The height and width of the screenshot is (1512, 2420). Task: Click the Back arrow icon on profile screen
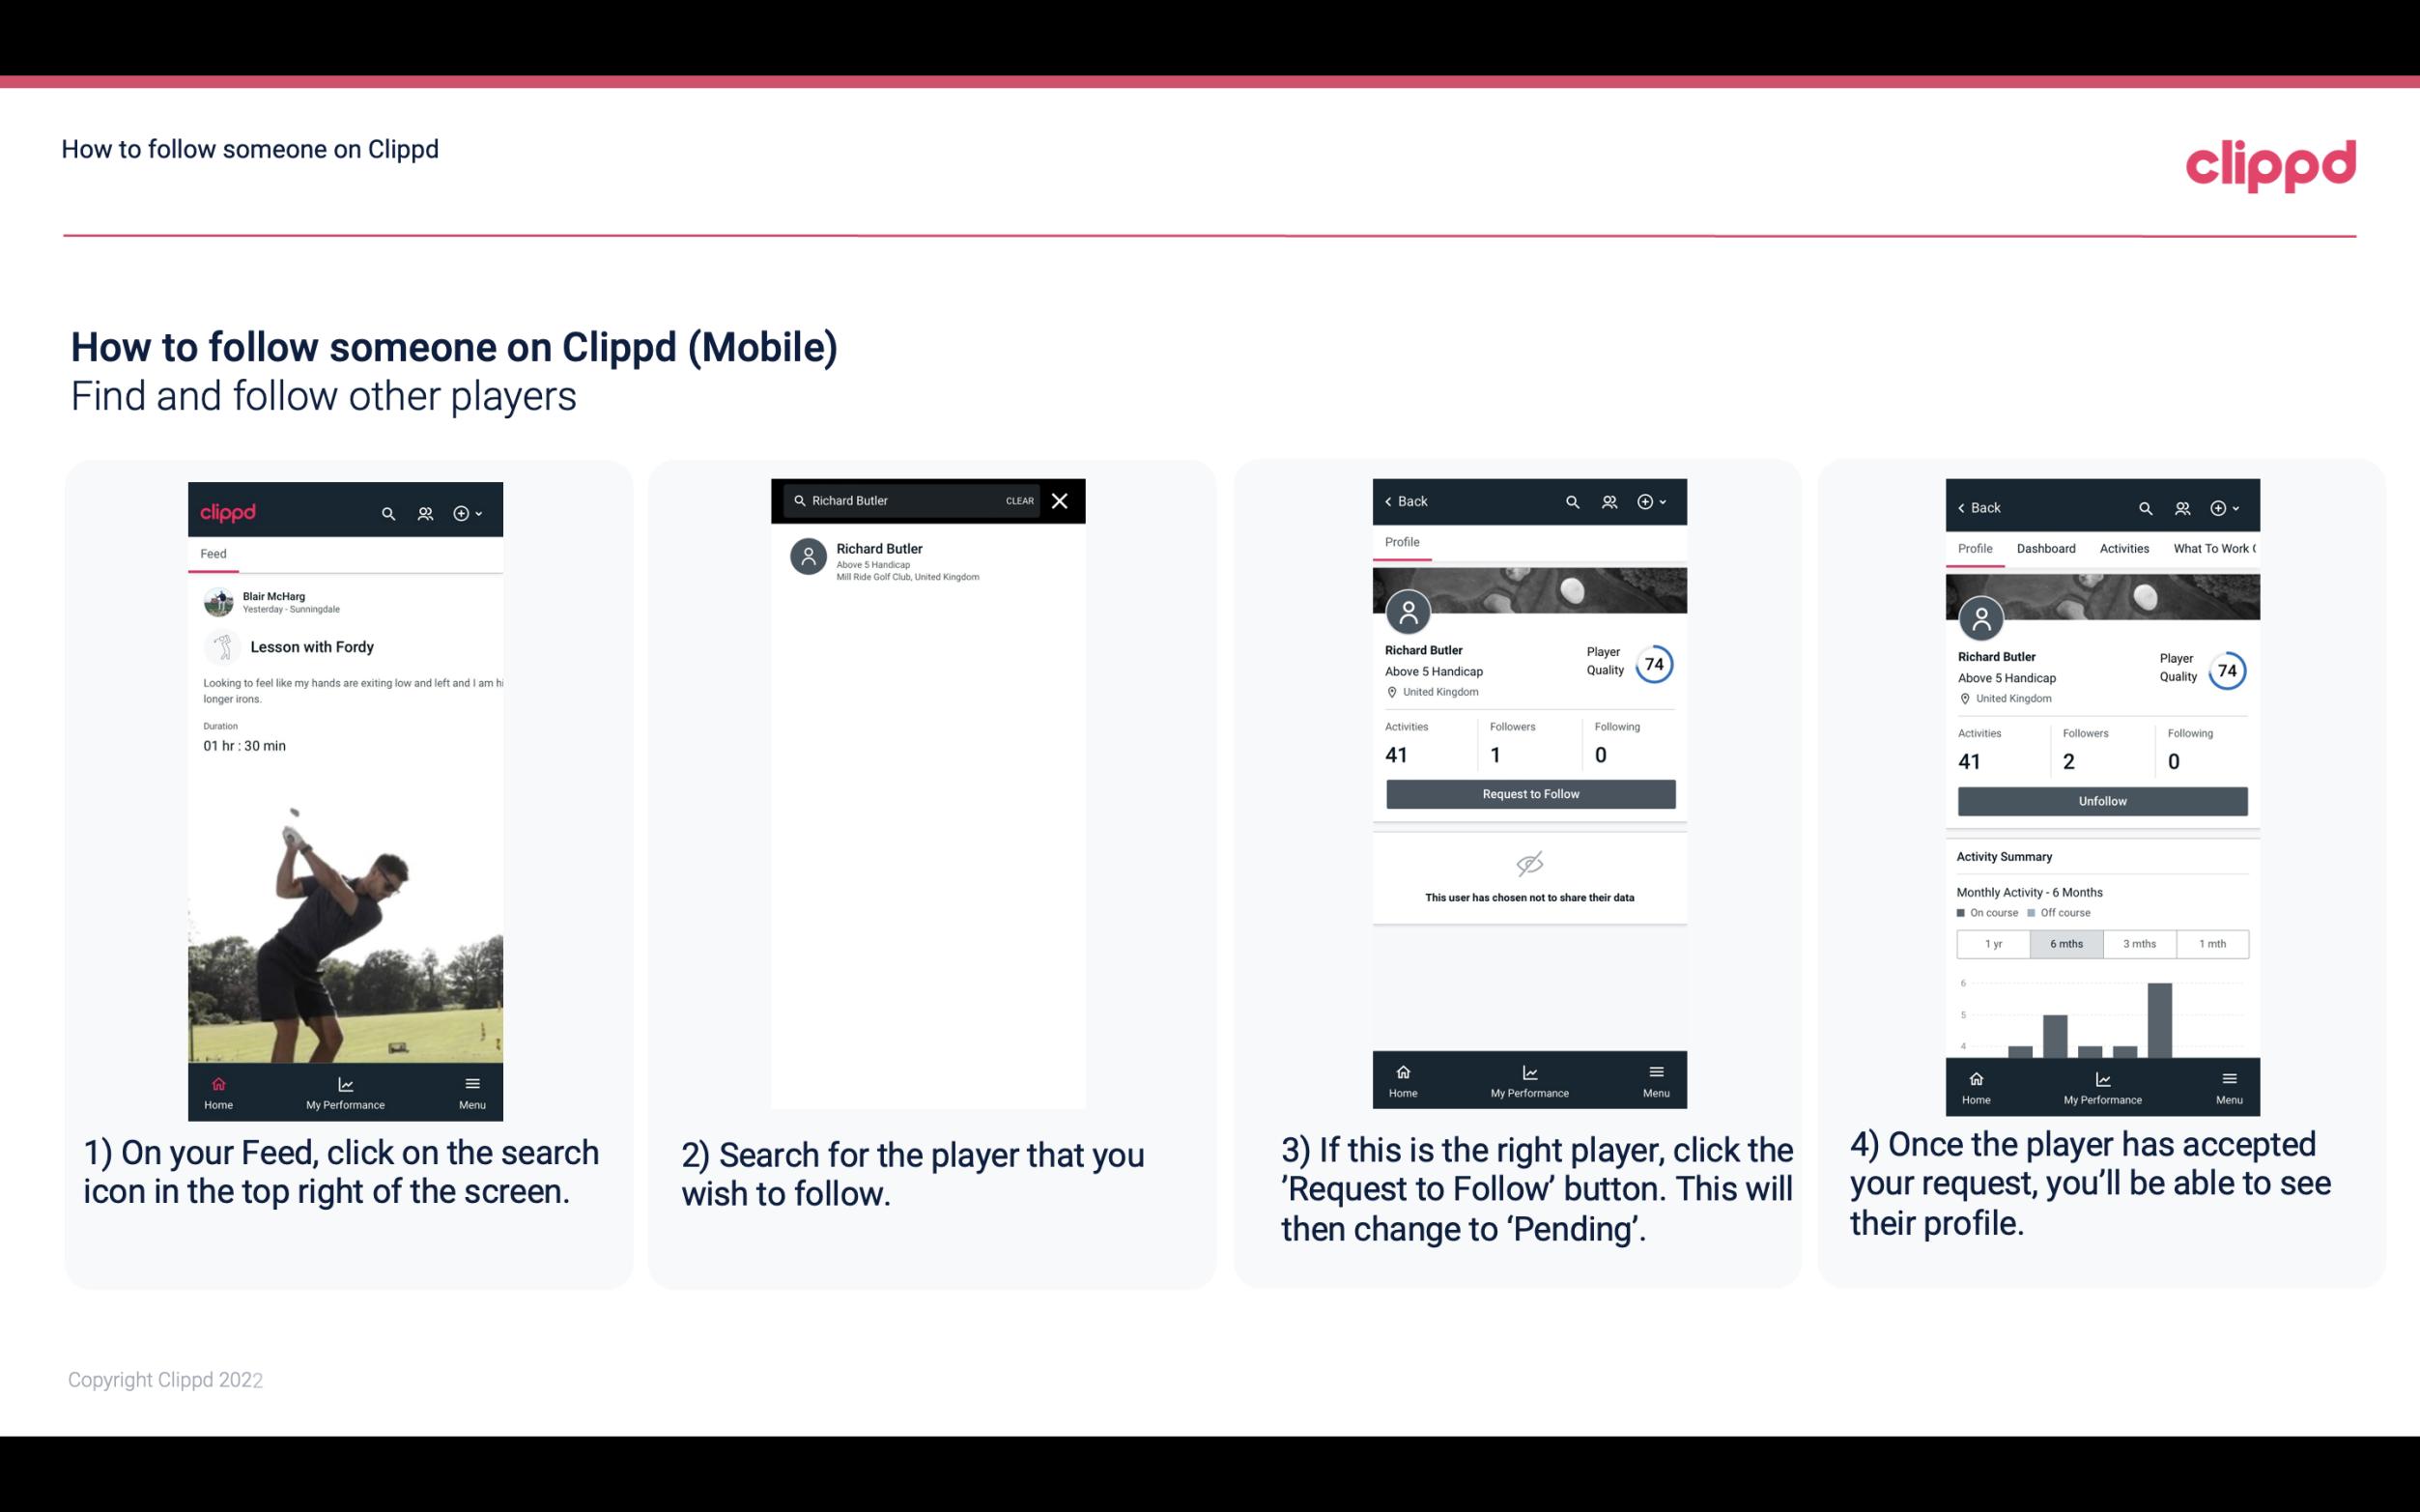[1393, 499]
